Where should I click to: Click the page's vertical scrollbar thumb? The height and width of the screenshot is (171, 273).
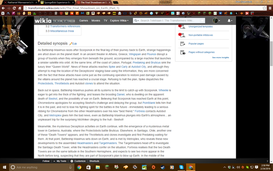click(x=271, y=53)
